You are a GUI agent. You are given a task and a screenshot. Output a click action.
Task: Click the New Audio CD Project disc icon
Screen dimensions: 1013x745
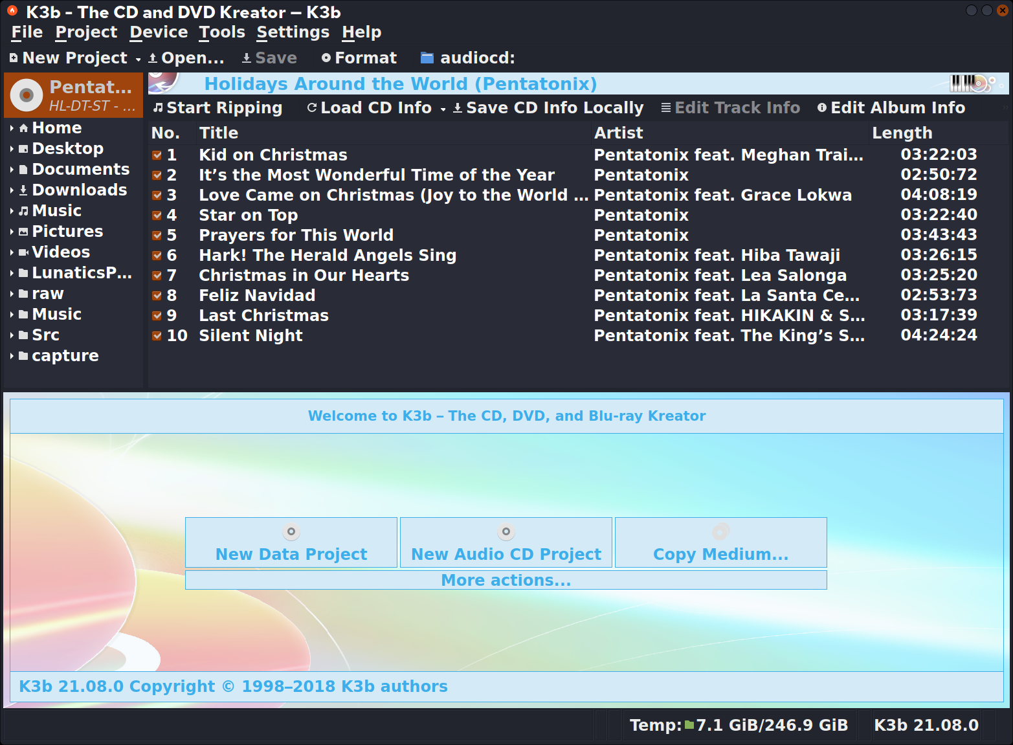click(x=506, y=532)
